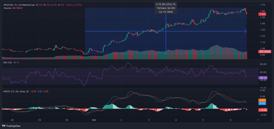Click the 28 date on time axis
This screenshot has height=129, width=274.
(12, 120)
